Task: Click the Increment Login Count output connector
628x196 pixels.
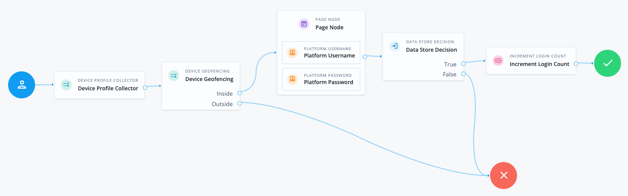Action: (576, 64)
